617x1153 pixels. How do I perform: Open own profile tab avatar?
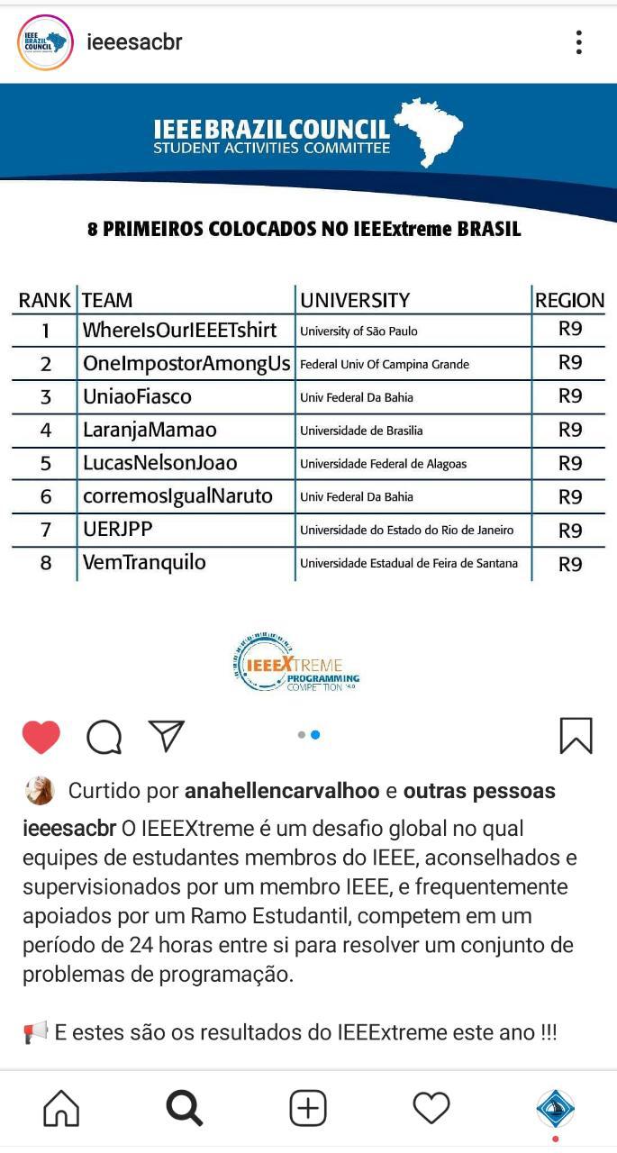click(555, 1108)
